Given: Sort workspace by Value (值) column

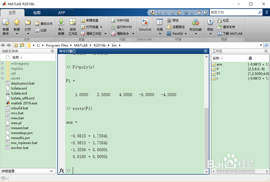Looking at the screenshot, I should click(x=258, y=58).
